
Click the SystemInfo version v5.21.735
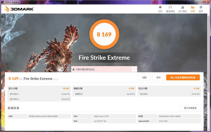click(x=163, y=121)
